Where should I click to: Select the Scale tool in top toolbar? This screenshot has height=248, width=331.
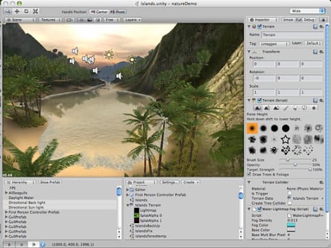tap(35, 11)
